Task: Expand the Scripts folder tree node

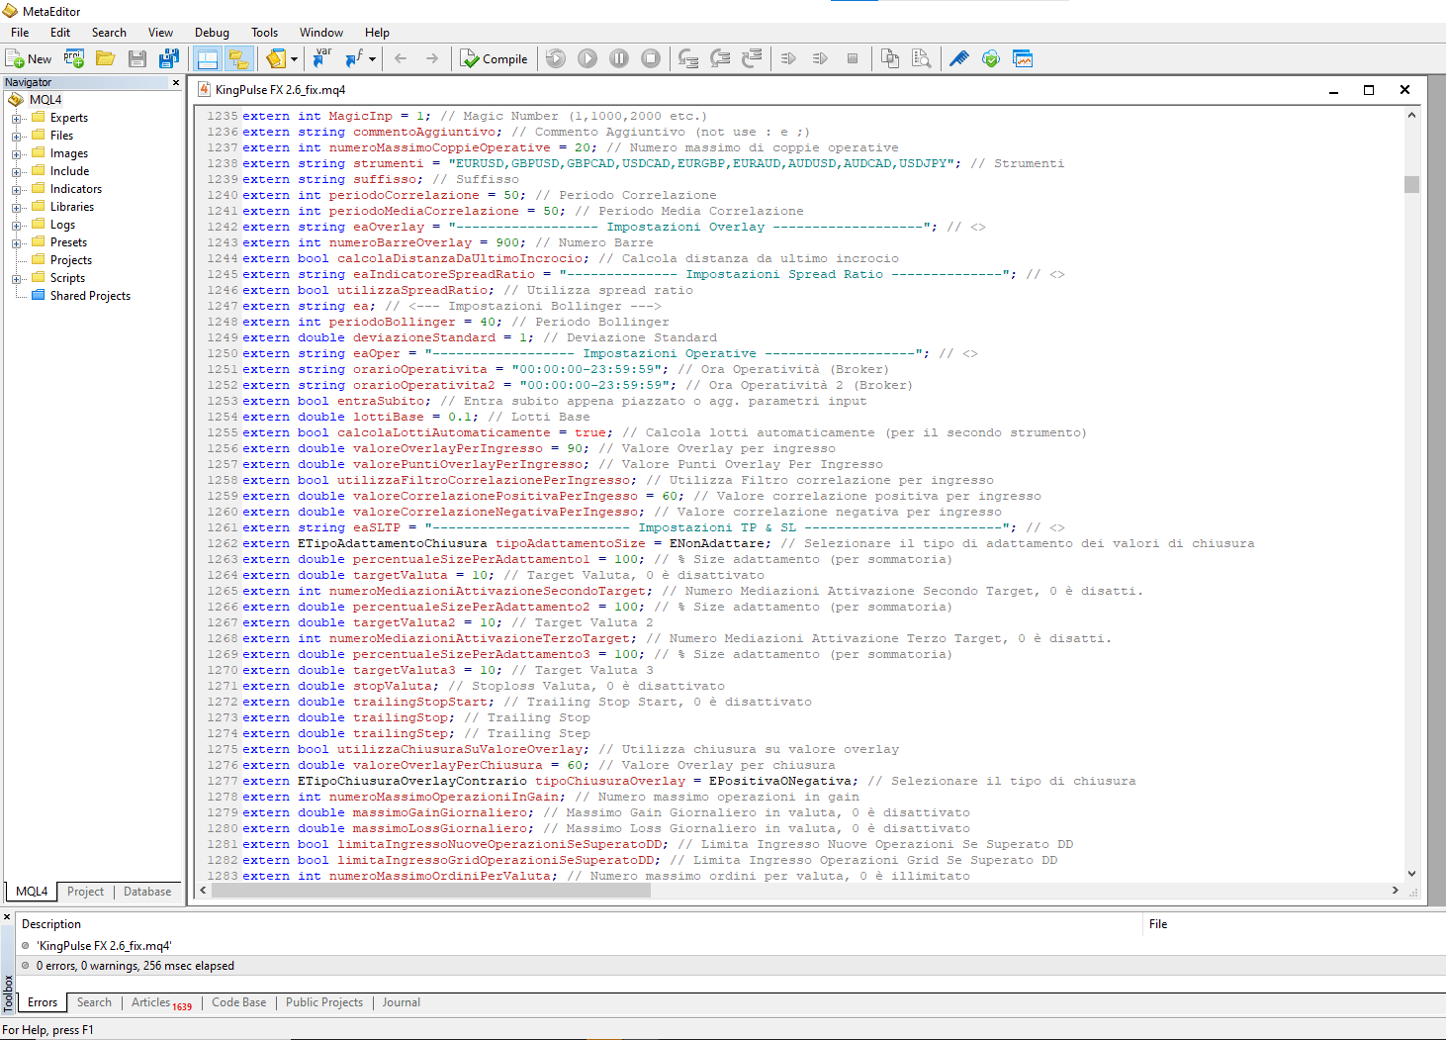Action: [16, 279]
